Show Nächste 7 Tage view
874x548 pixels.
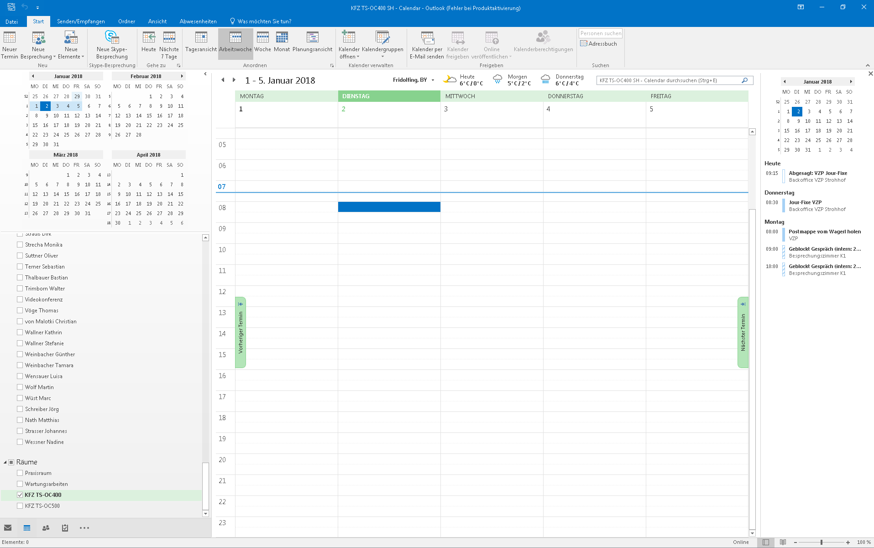169,45
